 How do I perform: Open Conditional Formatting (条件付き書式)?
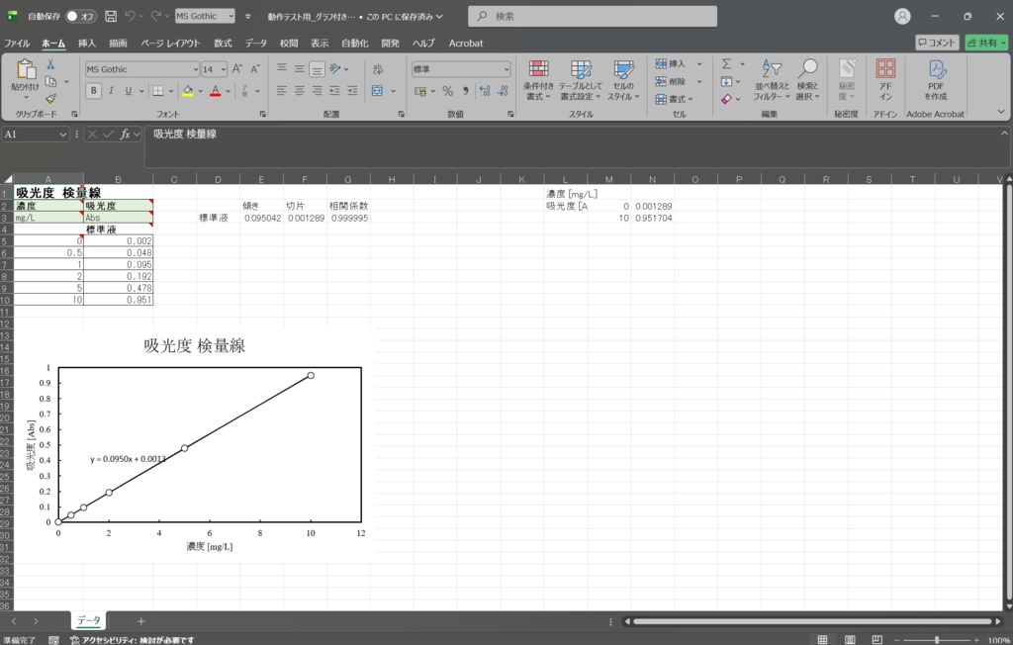tap(538, 80)
